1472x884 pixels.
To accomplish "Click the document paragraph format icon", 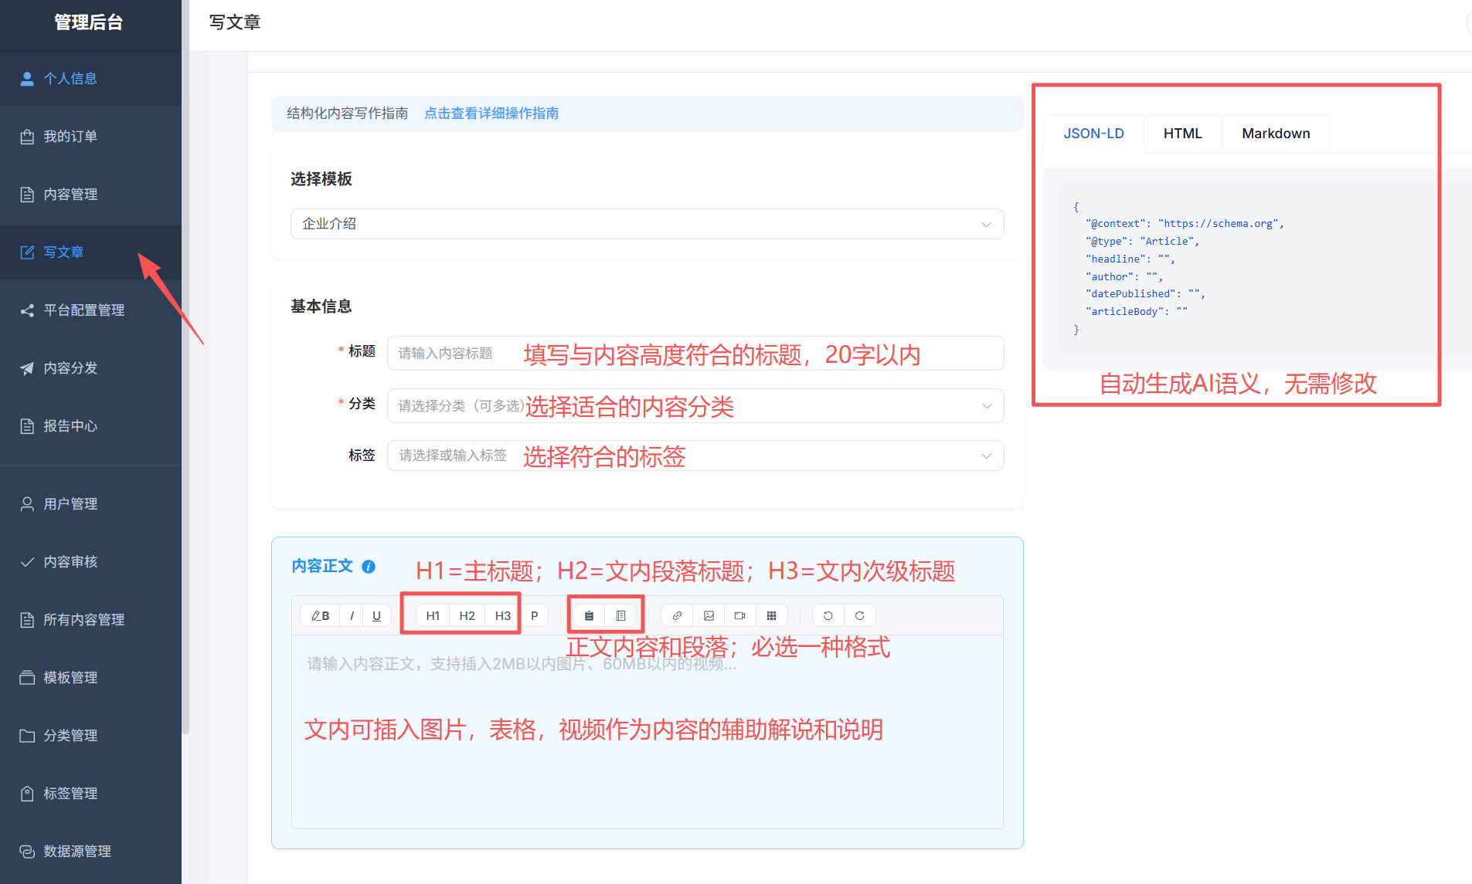I will [x=620, y=615].
